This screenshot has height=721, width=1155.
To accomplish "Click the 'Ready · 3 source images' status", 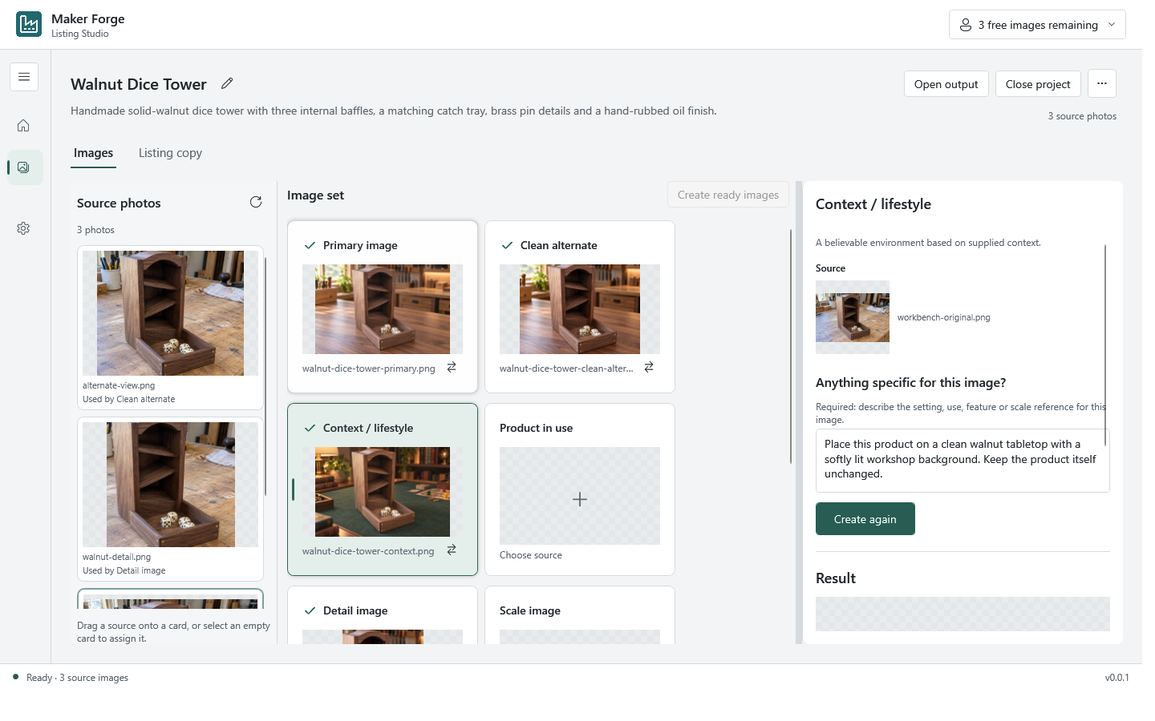I will point(77,678).
